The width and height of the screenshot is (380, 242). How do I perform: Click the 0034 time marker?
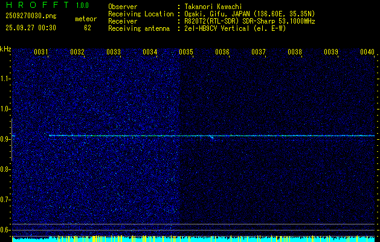[150, 52]
